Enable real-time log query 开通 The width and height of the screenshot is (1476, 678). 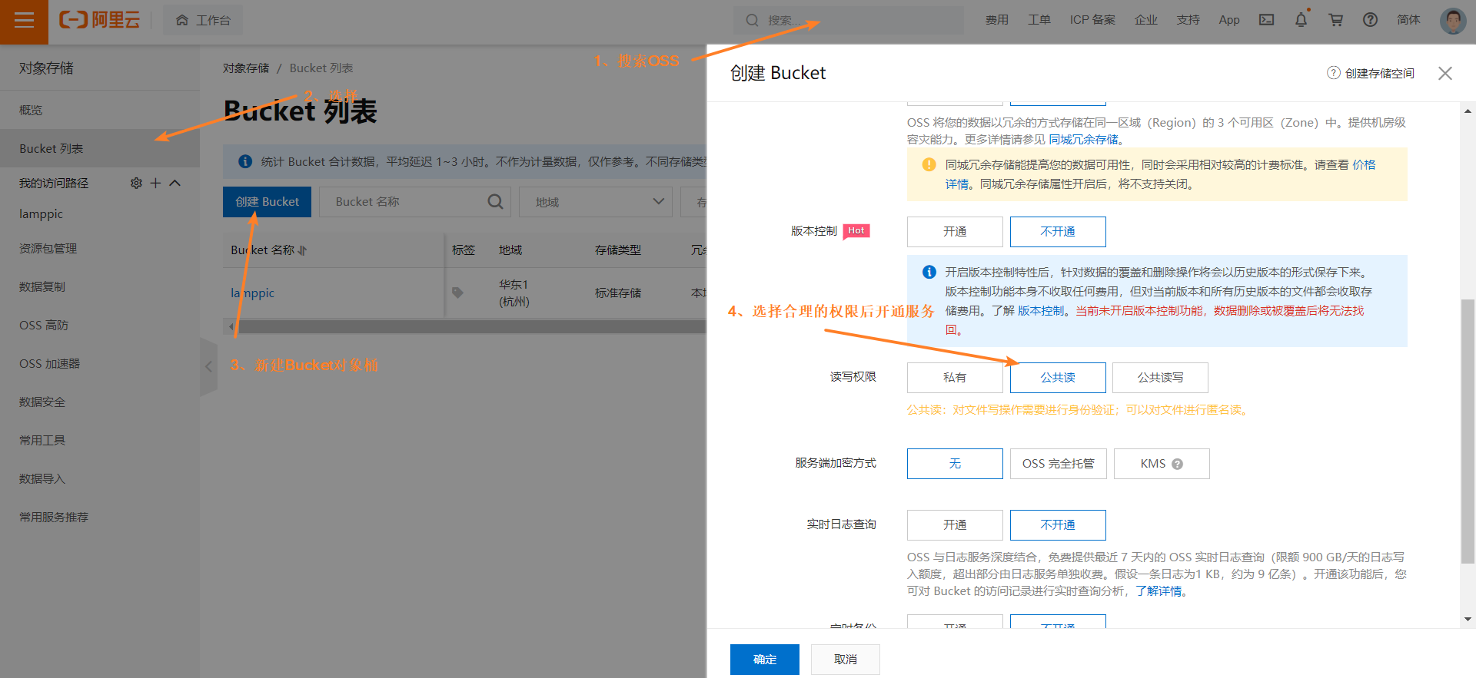[x=955, y=525]
